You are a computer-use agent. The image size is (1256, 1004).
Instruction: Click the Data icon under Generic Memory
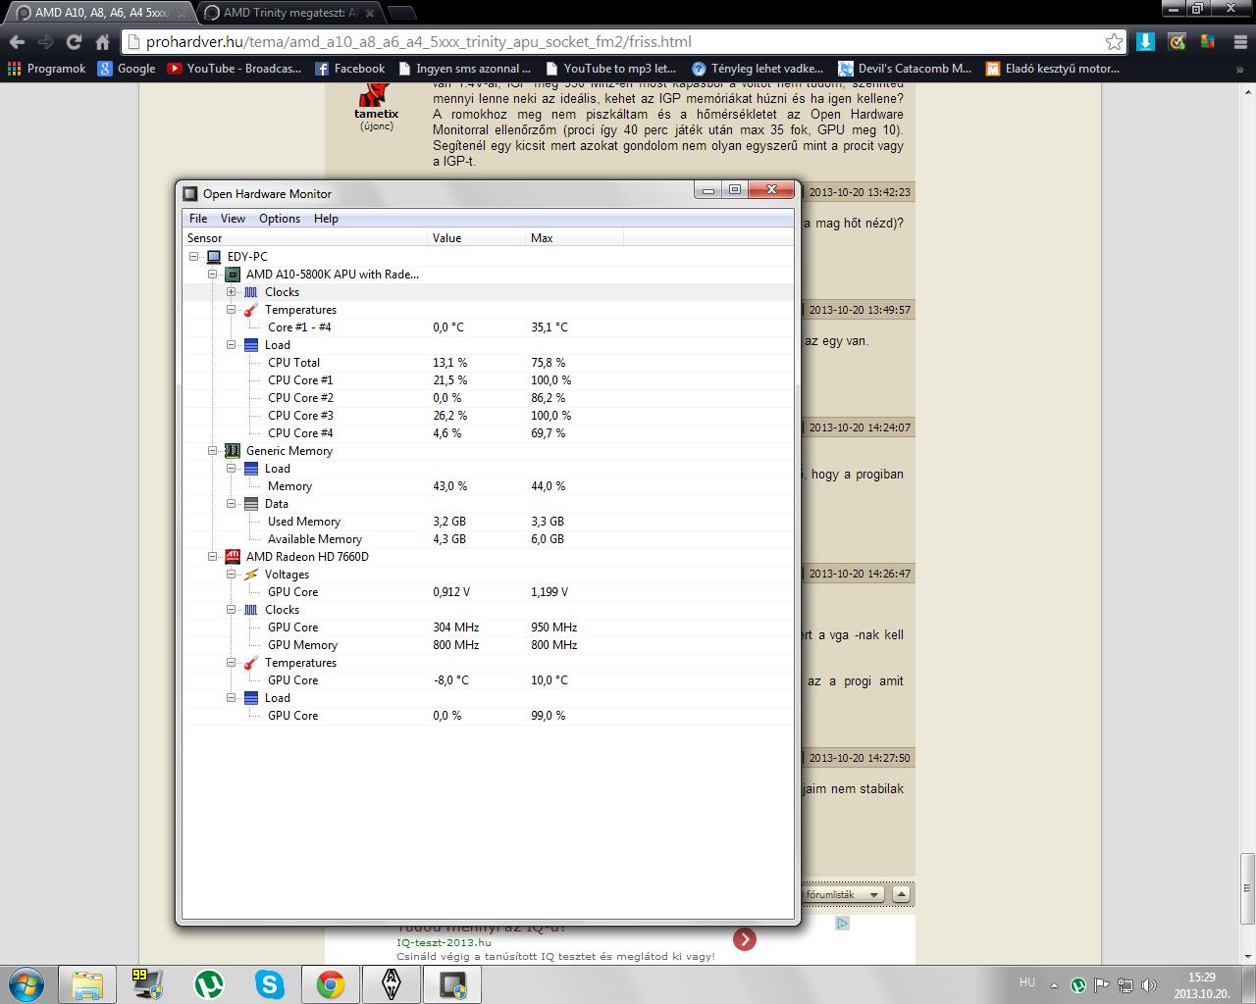pyautogui.click(x=251, y=504)
